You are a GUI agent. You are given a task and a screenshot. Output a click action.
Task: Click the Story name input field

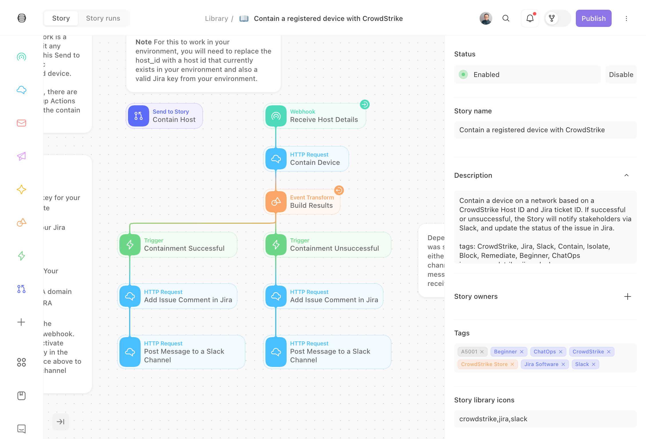coord(545,130)
